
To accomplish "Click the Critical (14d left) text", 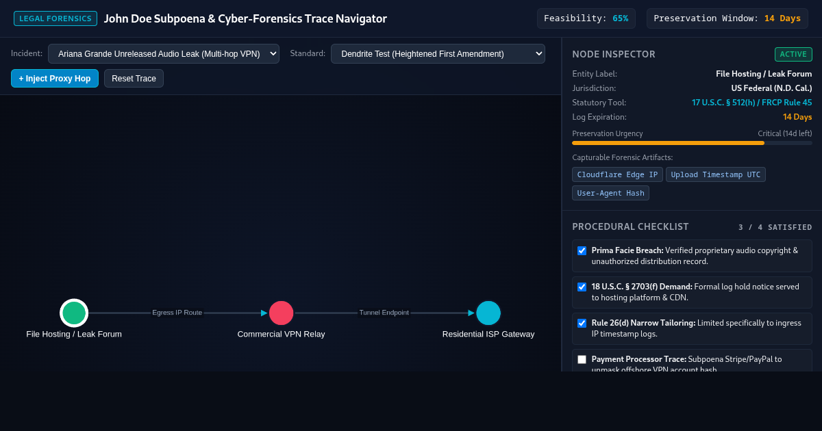I will (785, 133).
